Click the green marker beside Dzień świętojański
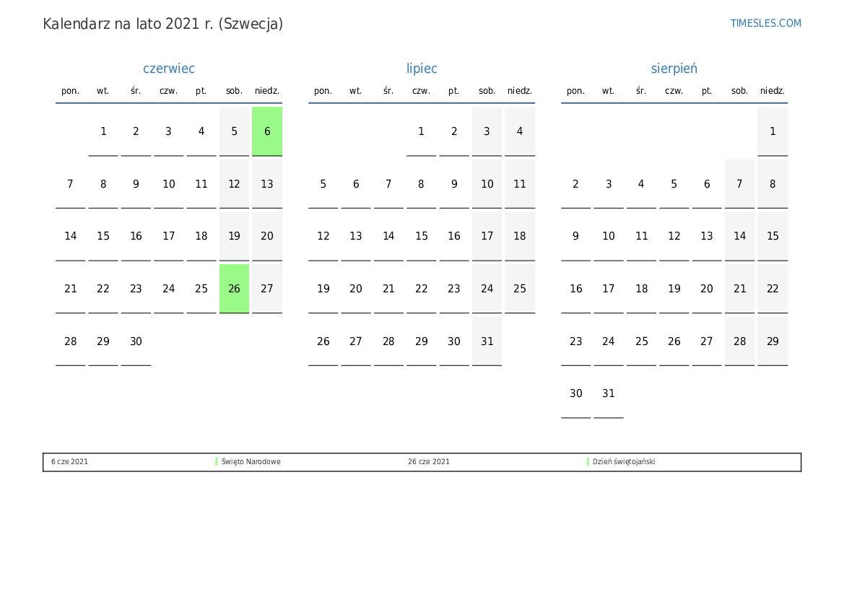Image resolution: width=844 pixels, height=597 pixels. pos(588,461)
